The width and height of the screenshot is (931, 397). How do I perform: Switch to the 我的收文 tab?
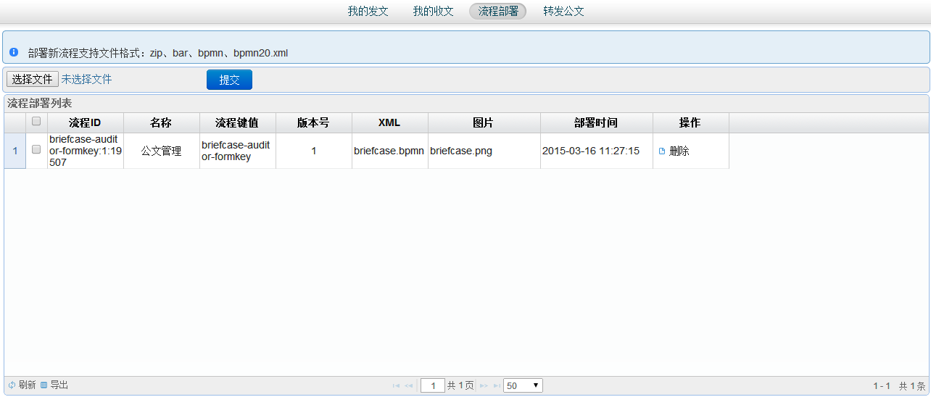pos(433,11)
